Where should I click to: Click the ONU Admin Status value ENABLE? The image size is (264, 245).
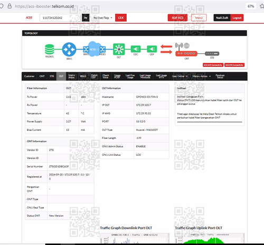pyautogui.click(x=140, y=146)
